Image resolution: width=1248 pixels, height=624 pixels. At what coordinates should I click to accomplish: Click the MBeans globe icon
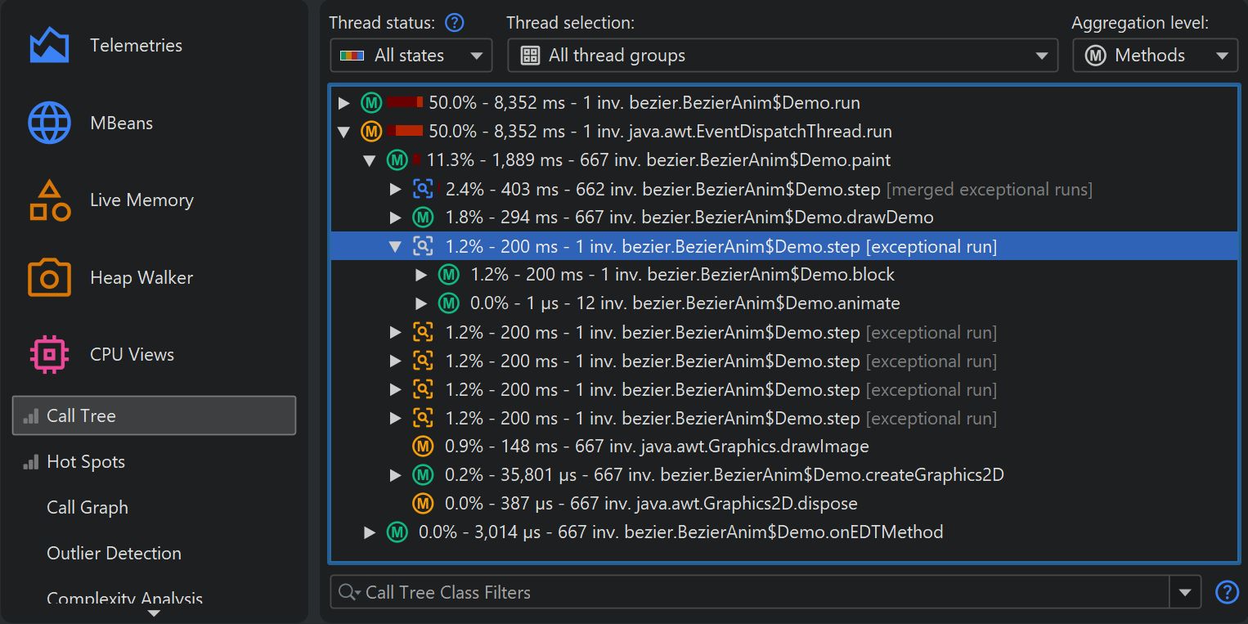point(49,123)
